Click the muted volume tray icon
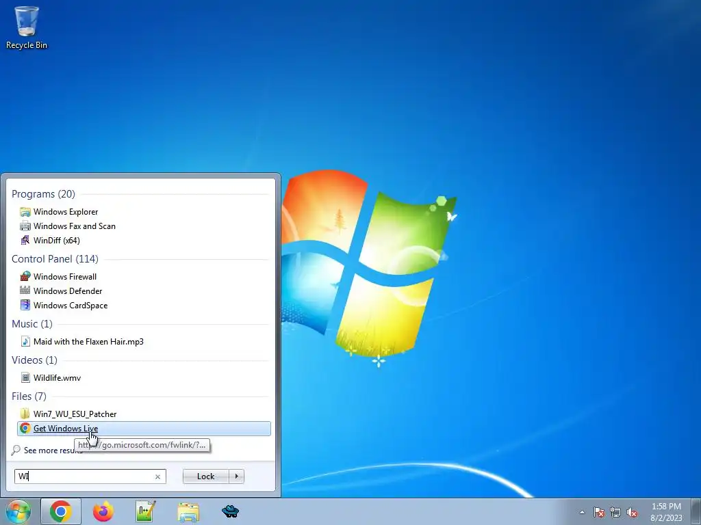The width and height of the screenshot is (701, 525). (632, 512)
